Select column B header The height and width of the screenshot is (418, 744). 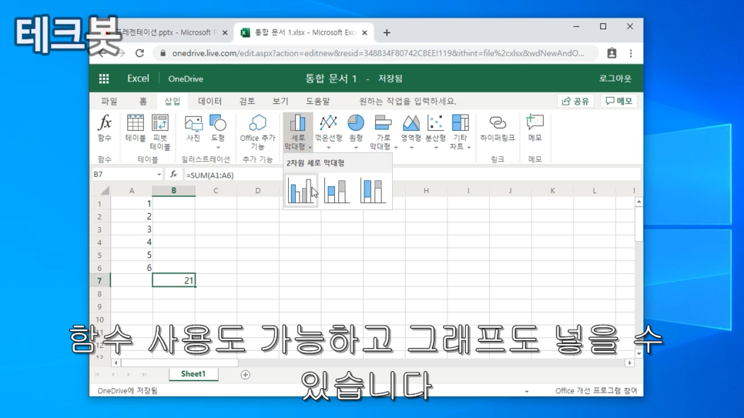[x=173, y=191]
